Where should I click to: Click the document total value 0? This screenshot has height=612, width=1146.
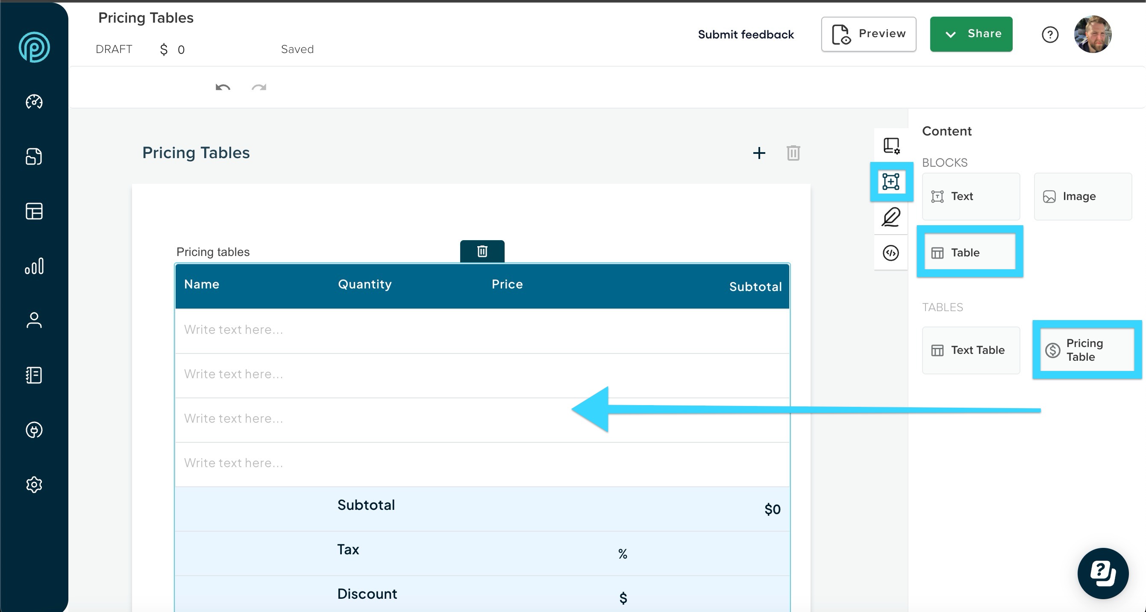click(x=181, y=50)
